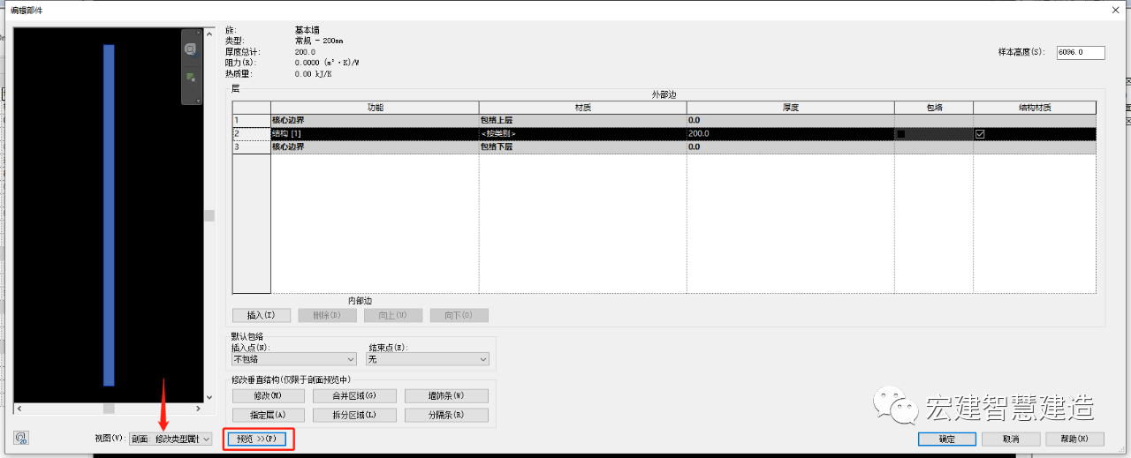Click the 插入(I) button
1131x458 pixels.
pyautogui.click(x=261, y=315)
